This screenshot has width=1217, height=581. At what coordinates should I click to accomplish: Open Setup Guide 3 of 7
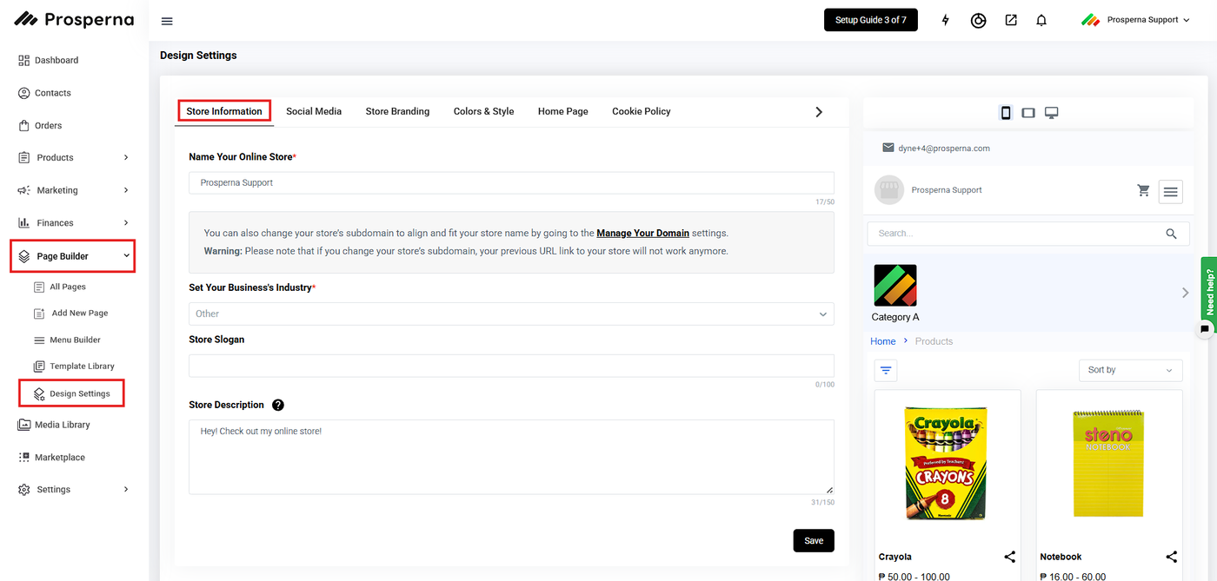[871, 20]
